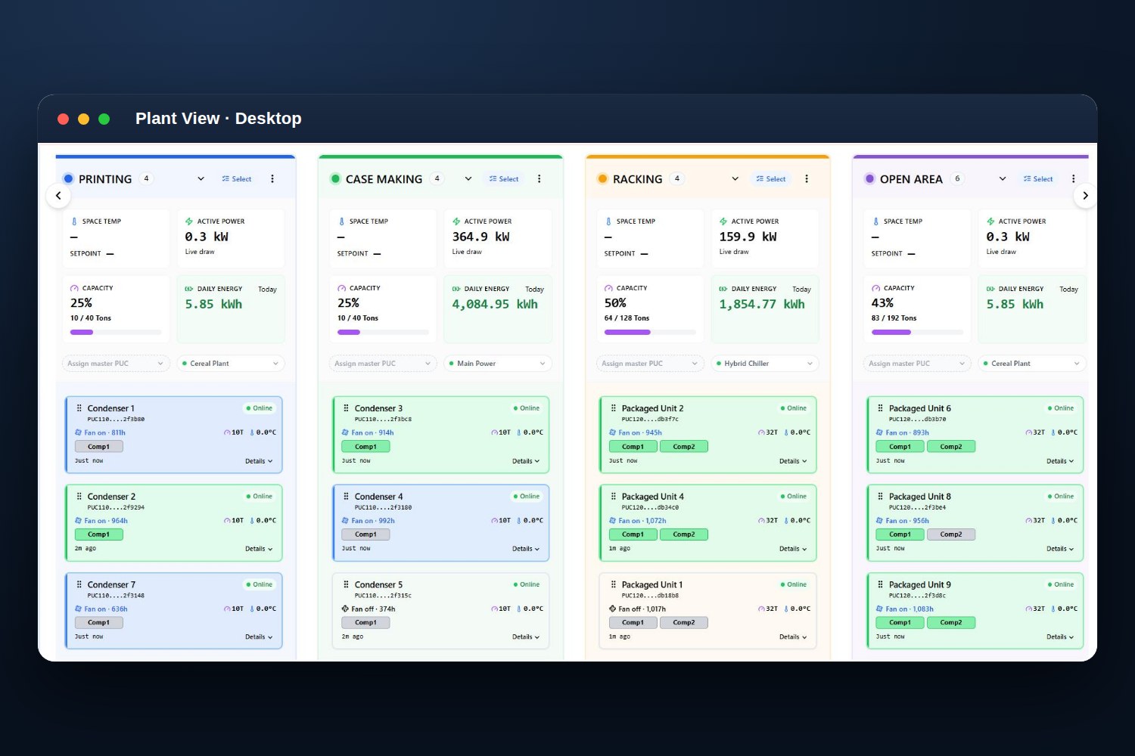Open OPEN AREA Cereal Plant dropdown
Screen dimensions: 1135x756
pyautogui.click(x=1032, y=364)
